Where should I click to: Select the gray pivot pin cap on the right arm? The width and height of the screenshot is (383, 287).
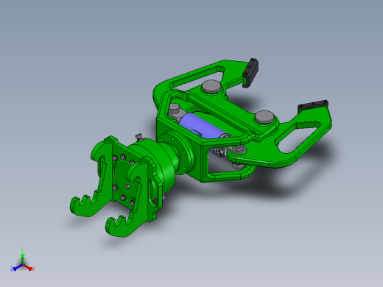(x=264, y=117)
